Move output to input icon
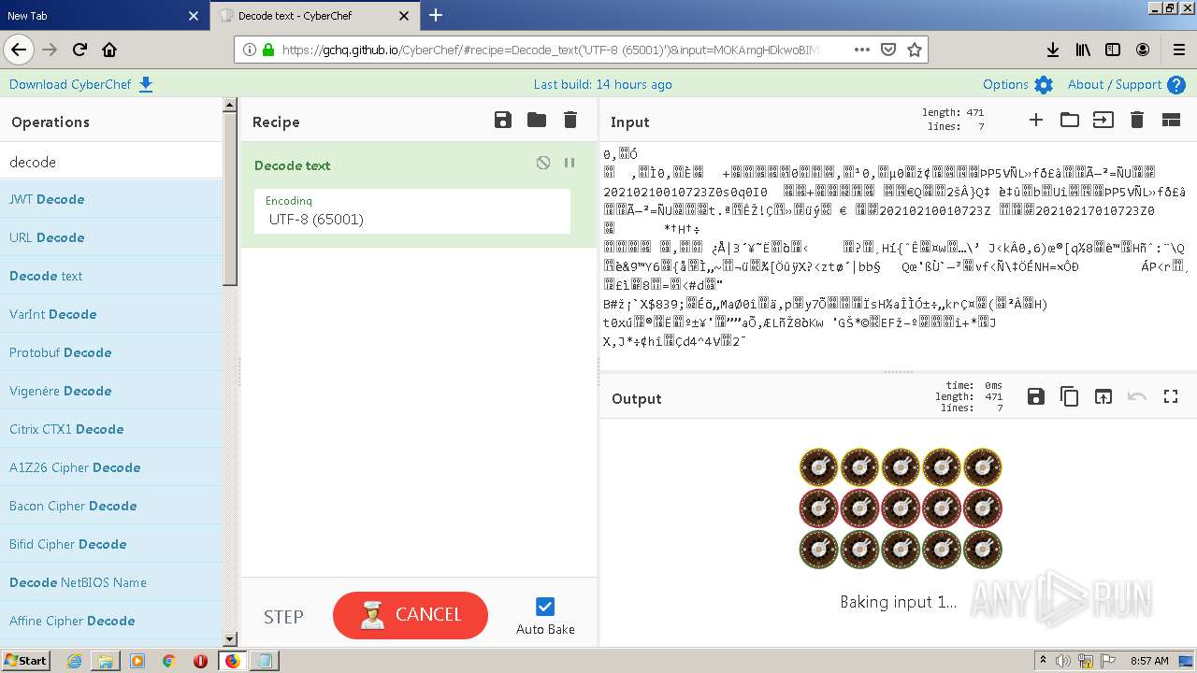This screenshot has width=1197, height=673. pyautogui.click(x=1103, y=396)
